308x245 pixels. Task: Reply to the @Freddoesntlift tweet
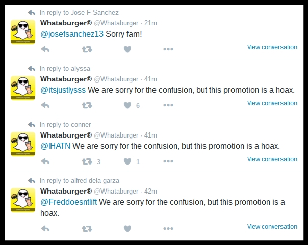click(45, 229)
